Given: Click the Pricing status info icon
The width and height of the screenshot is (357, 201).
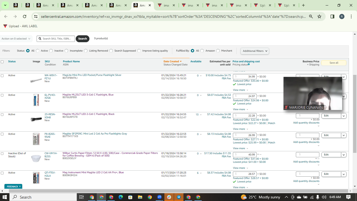Looking at the screenshot, I should (249, 64).
